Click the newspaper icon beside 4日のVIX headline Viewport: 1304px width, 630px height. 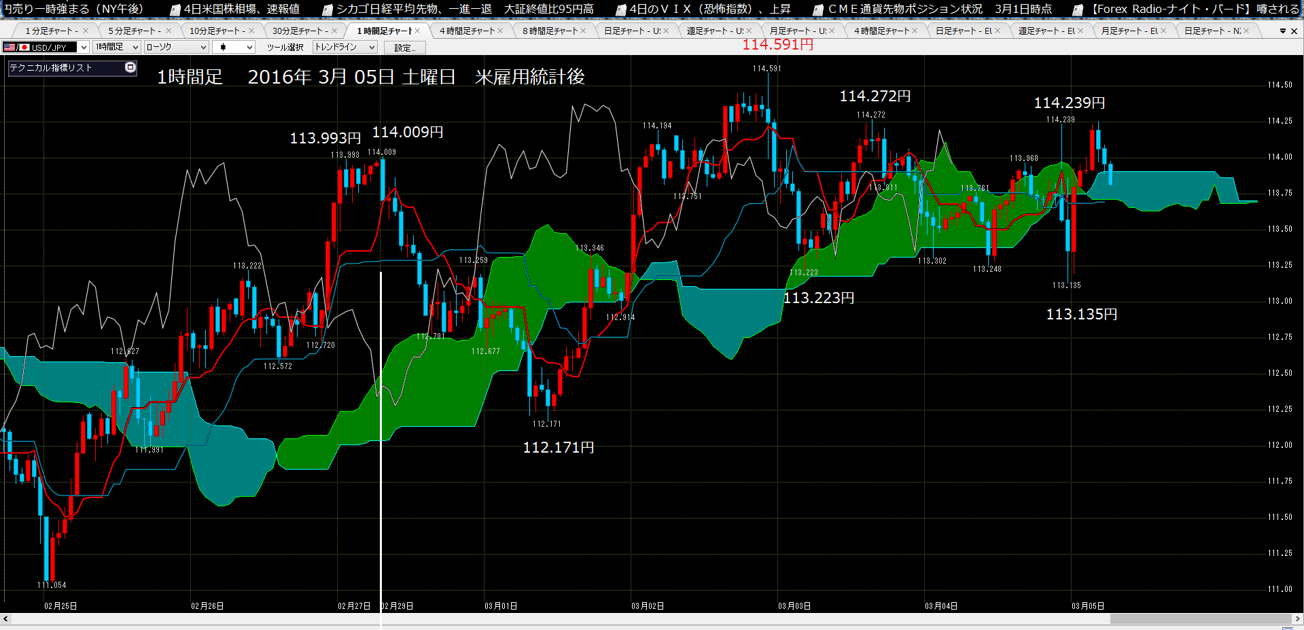pyautogui.click(x=621, y=10)
